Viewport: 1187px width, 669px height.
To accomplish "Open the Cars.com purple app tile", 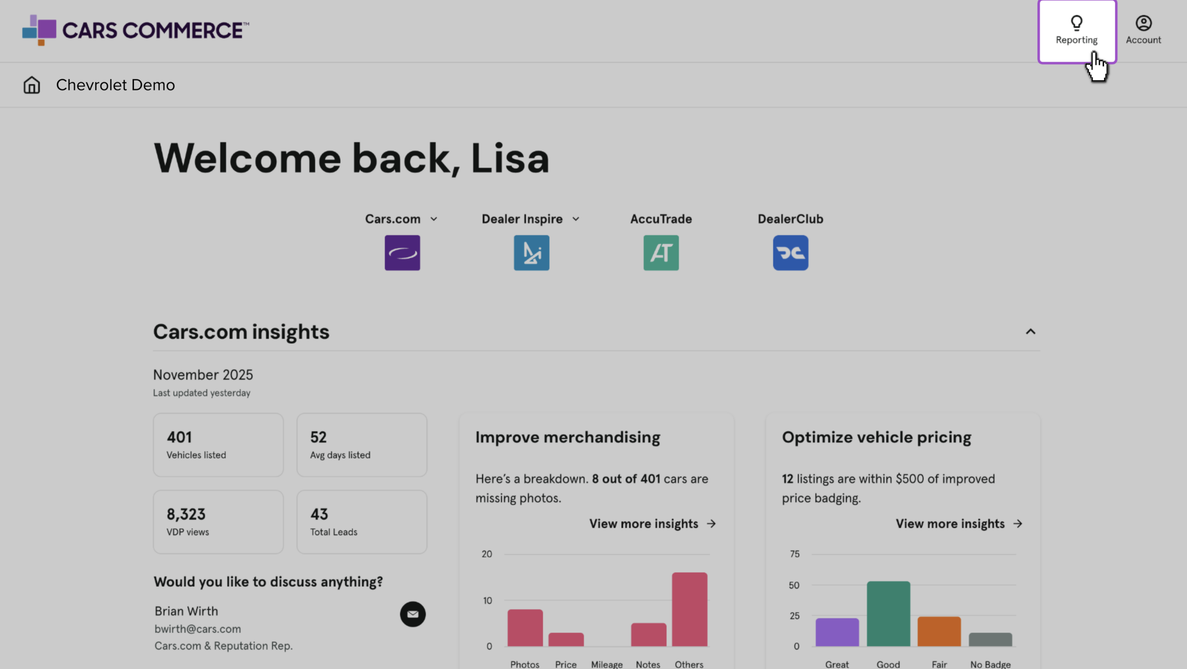I will 402,253.
